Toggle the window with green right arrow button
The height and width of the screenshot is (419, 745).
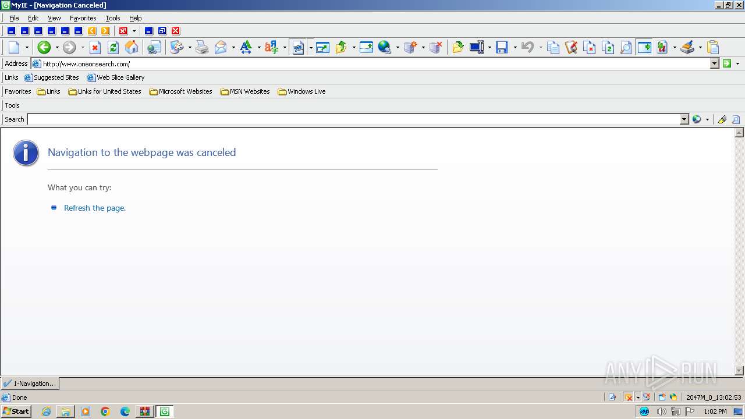coord(644,48)
